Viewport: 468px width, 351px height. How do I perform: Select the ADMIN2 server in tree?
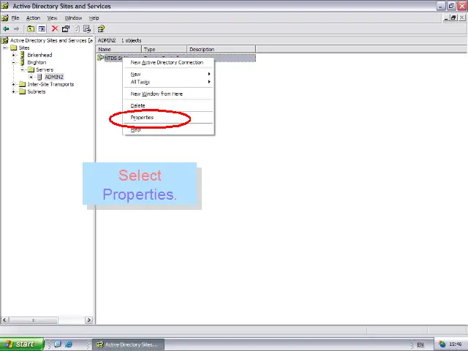53,77
